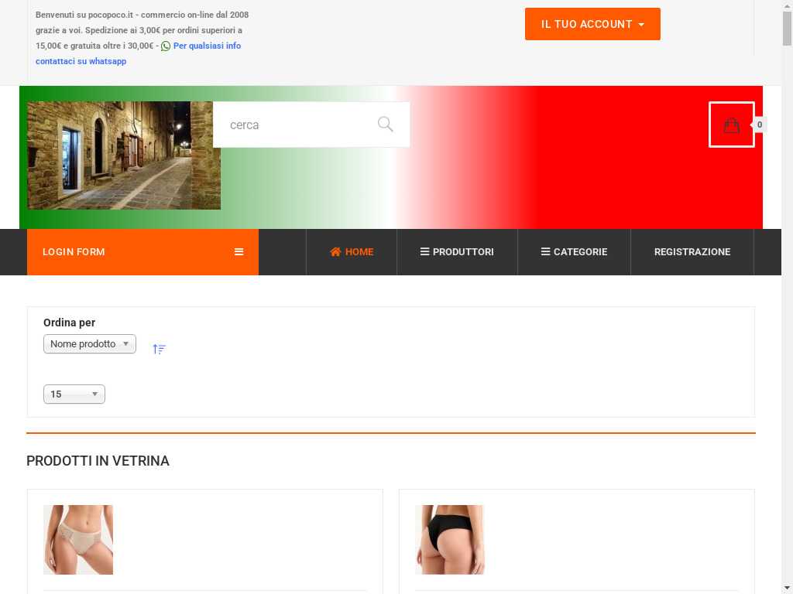Click the Ordina per label
The height and width of the screenshot is (594, 793).
(x=69, y=323)
